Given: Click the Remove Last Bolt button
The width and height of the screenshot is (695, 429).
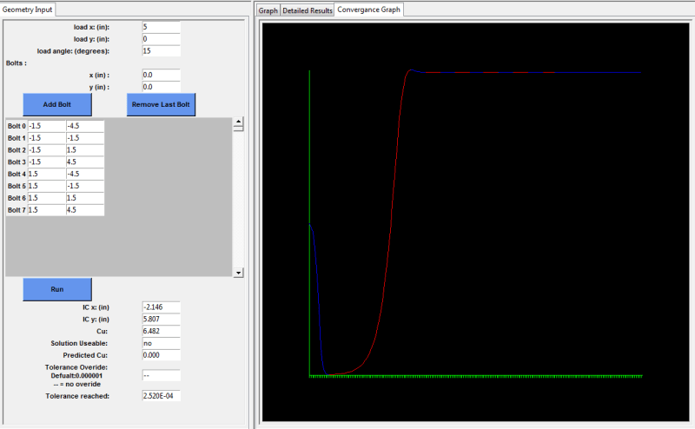Looking at the screenshot, I should pyautogui.click(x=161, y=104).
